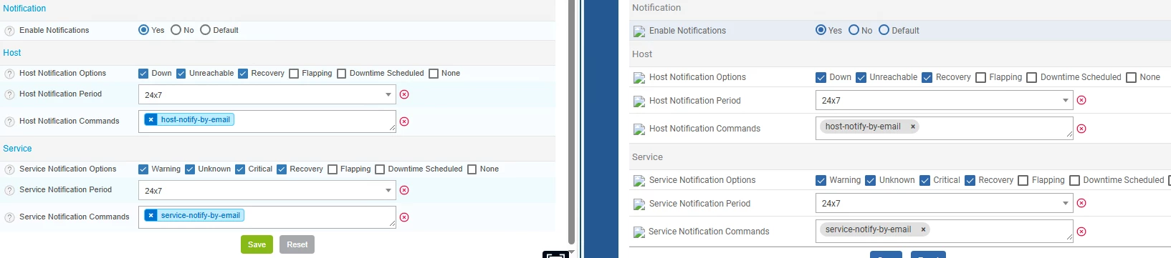This screenshot has height=258, width=1171.
Task: Uncheck host Recovery checkbox in right panel
Action: click(x=927, y=78)
